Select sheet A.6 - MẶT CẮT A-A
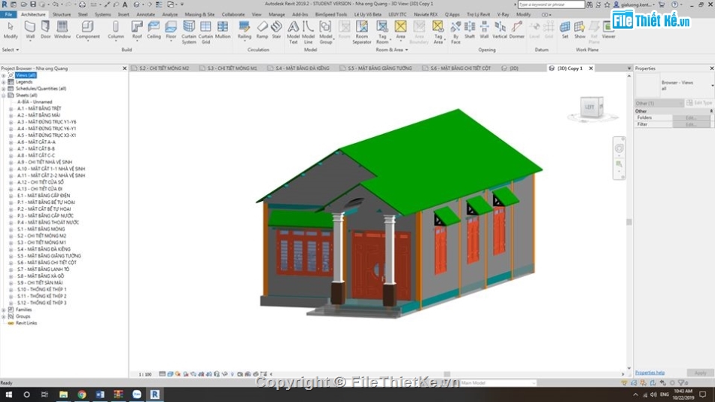715x402 pixels. (x=36, y=142)
